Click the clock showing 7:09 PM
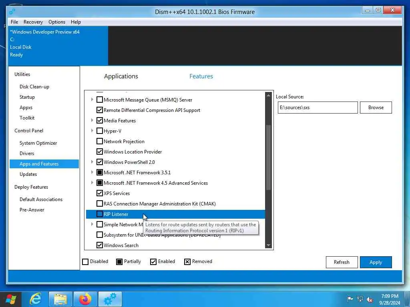This screenshot has width=410, height=307. [x=390, y=296]
